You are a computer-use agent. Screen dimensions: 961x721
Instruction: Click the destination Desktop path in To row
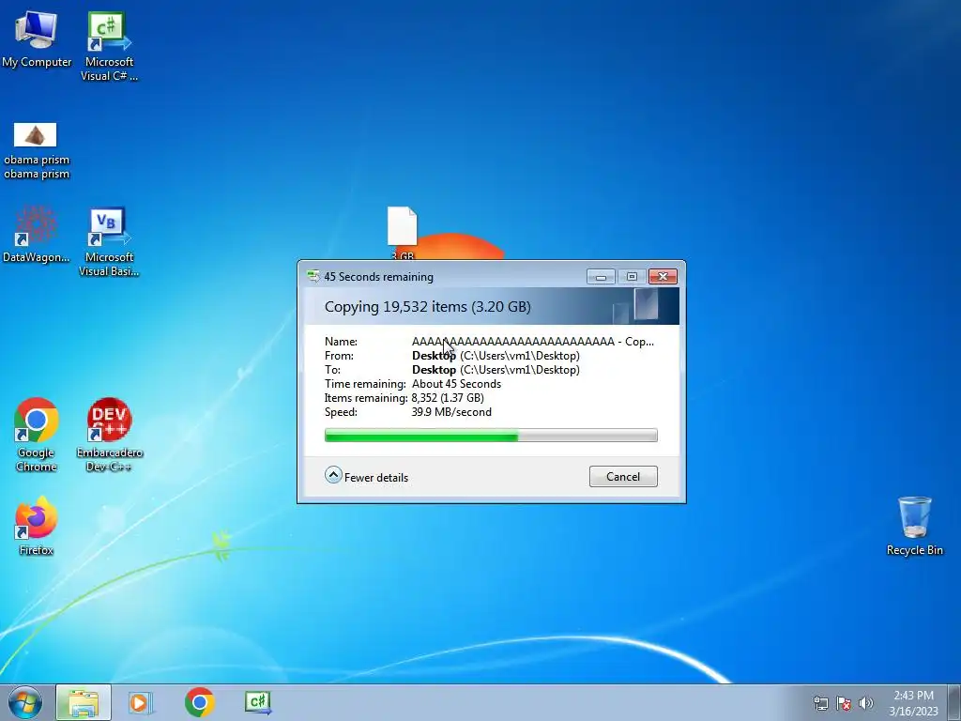[496, 370]
